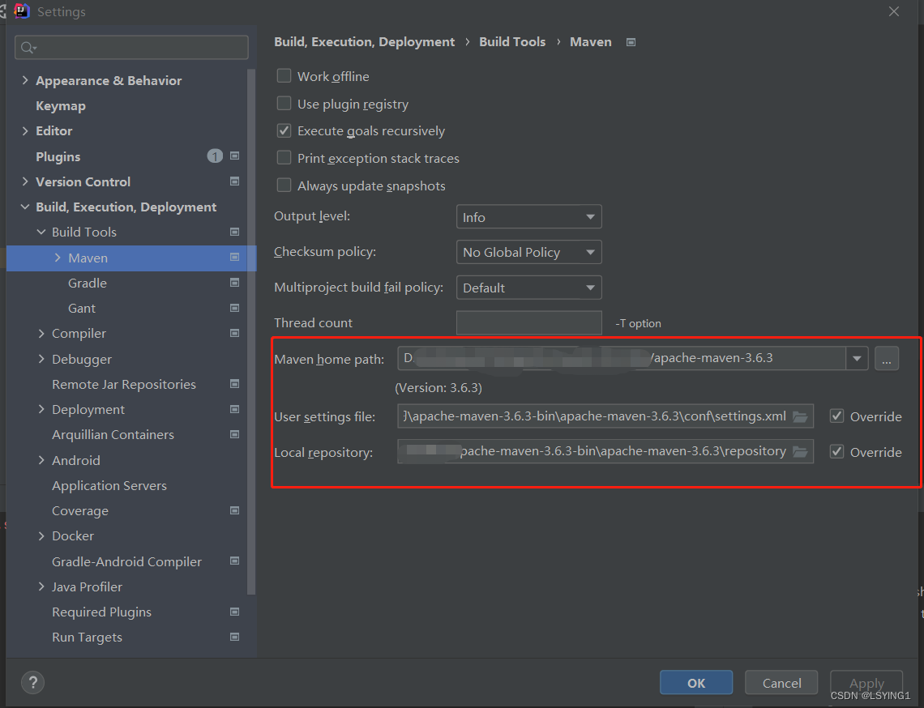Image resolution: width=924 pixels, height=708 pixels.
Task: Click the project-level icon beside Run Targets
Action: [x=234, y=638]
